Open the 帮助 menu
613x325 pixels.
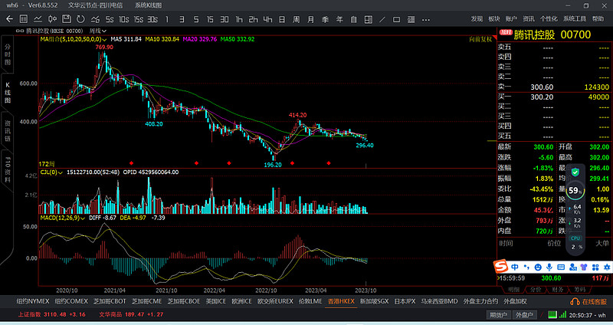598,18
